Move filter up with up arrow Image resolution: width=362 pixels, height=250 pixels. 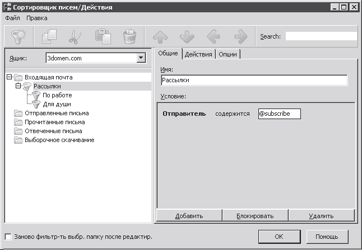161,36
